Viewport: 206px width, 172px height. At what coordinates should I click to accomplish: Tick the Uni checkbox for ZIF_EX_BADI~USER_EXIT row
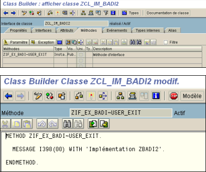click(81, 55)
